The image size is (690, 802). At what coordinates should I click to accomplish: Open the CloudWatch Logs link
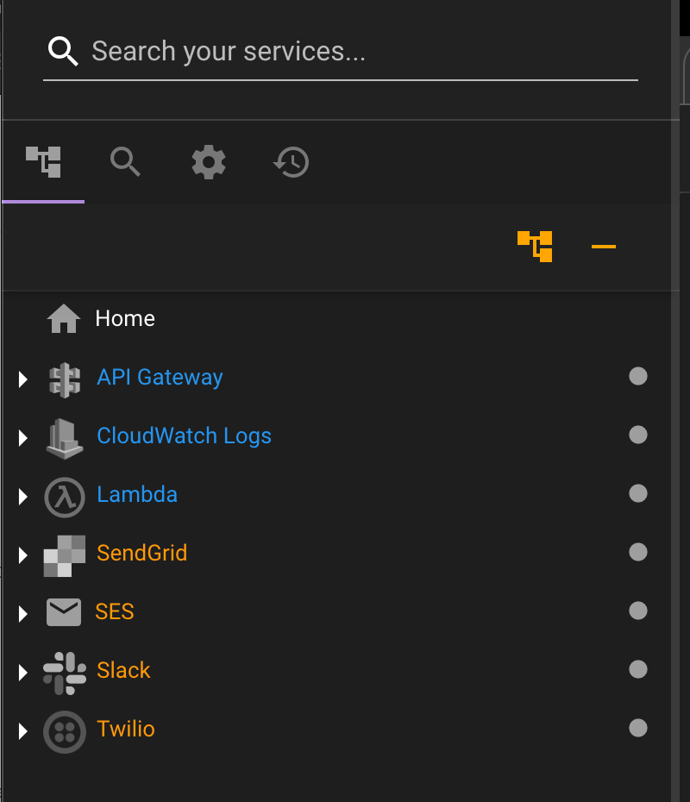click(x=184, y=436)
